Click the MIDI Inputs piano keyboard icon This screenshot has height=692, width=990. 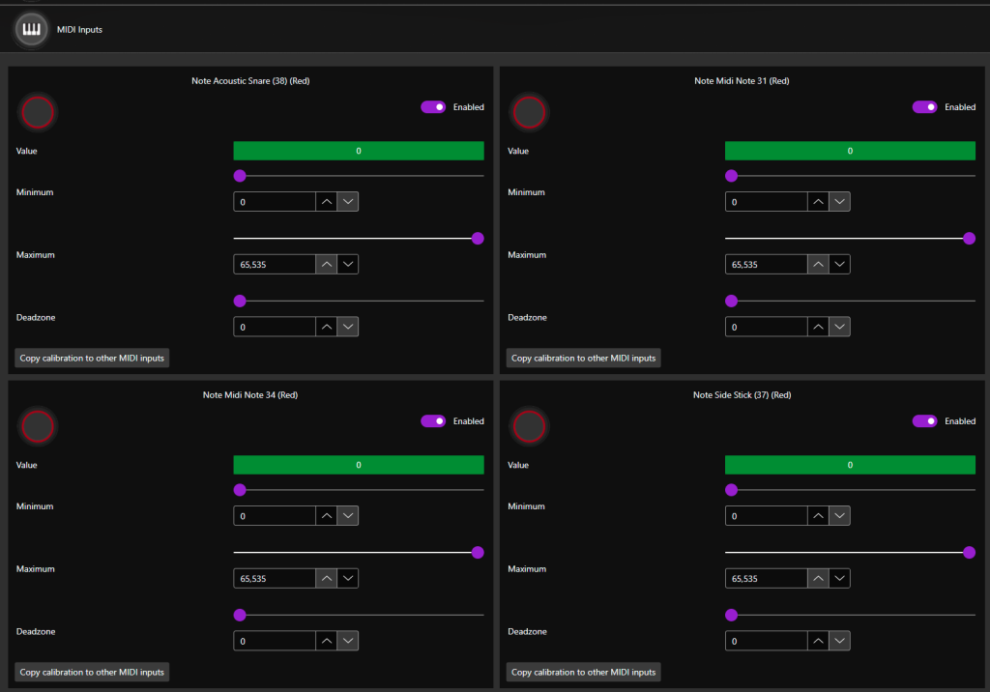pos(32,29)
